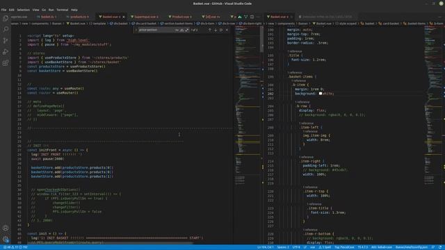Screen dimensions: 445x250
Task: Change the end-of-line sequence via LF
Action: (305, 247)
